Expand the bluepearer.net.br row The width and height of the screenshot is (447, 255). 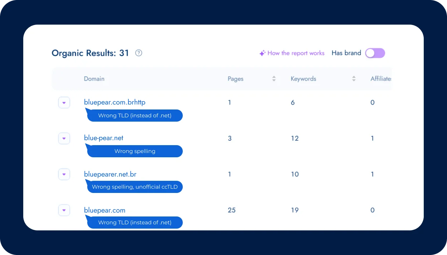coord(64,174)
